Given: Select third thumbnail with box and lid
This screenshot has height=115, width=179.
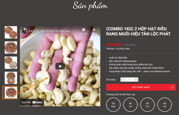Looking at the screenshot, I should (11, 63).
